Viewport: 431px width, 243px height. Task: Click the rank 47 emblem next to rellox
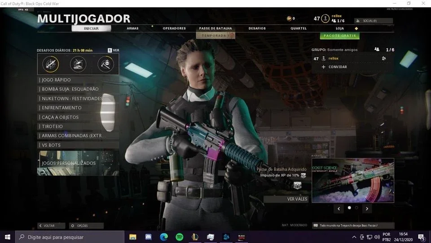click(325, 19)
